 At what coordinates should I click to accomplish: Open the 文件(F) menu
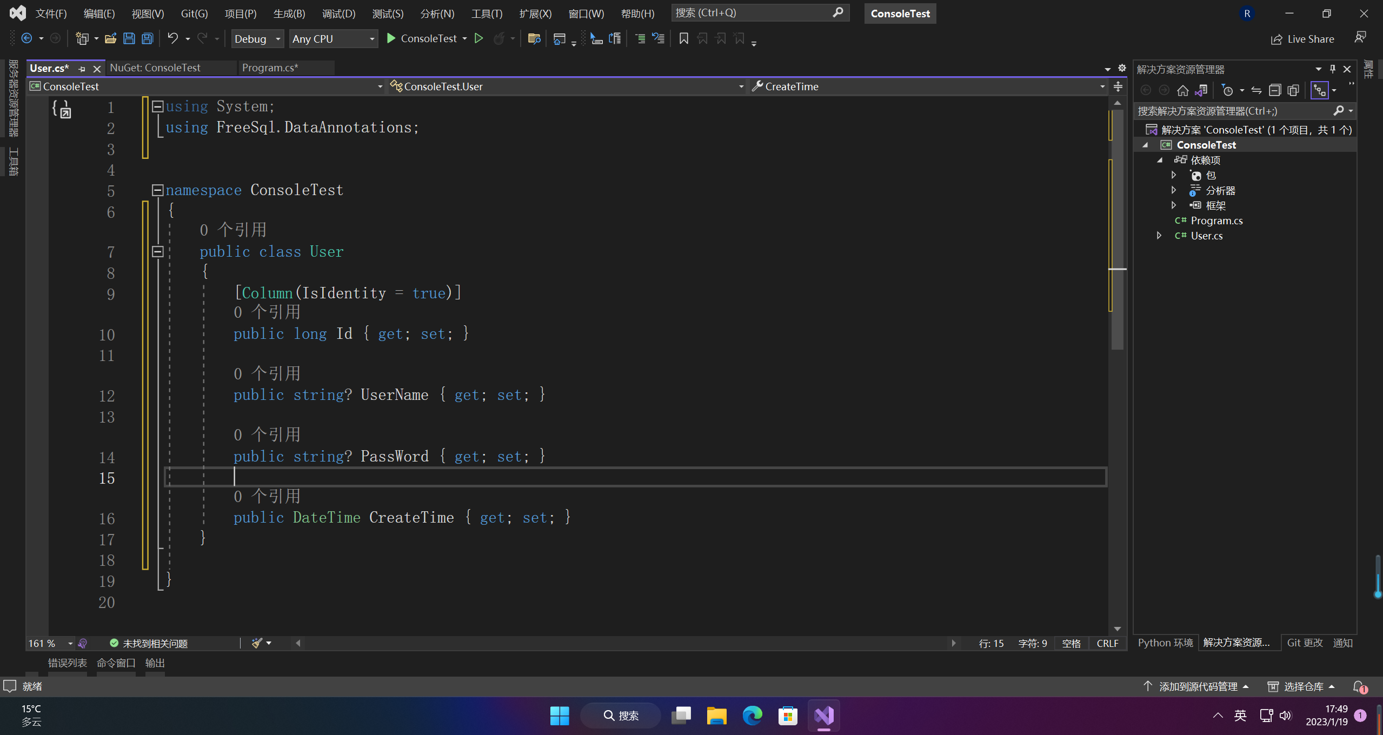[x=51, y=14]
